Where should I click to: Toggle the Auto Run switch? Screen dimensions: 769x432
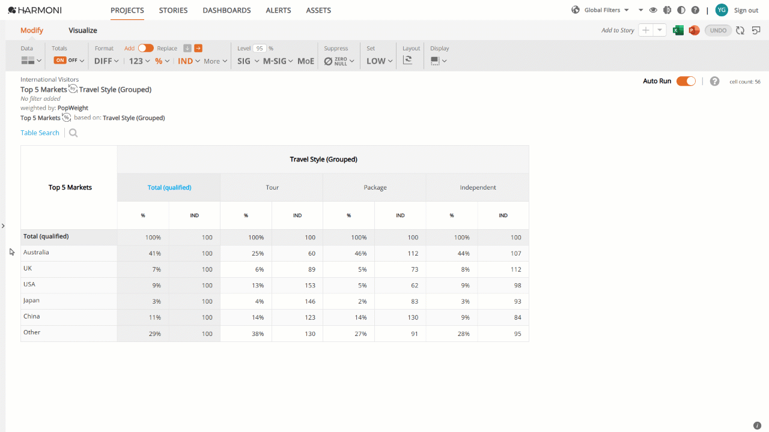[686, 81]
